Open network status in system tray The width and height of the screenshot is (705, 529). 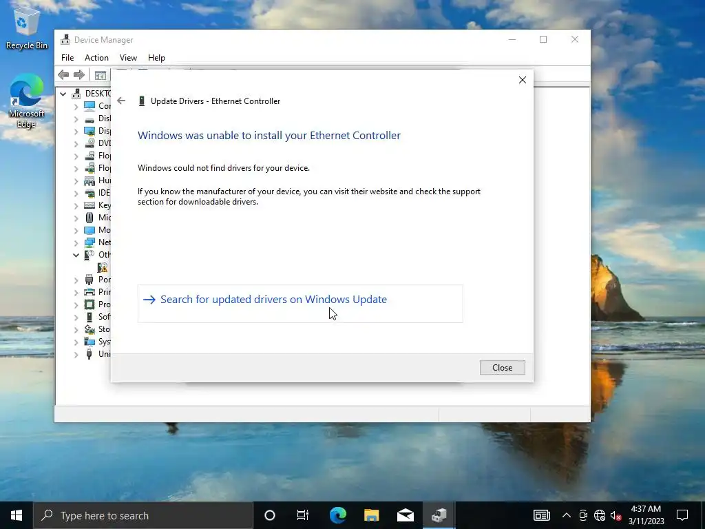tap(600, 515)
